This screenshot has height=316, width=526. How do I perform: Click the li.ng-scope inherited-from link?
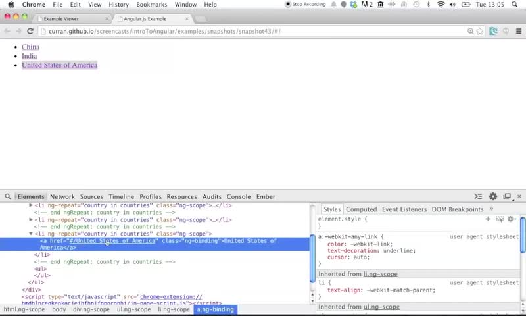(x=380, y=274)
